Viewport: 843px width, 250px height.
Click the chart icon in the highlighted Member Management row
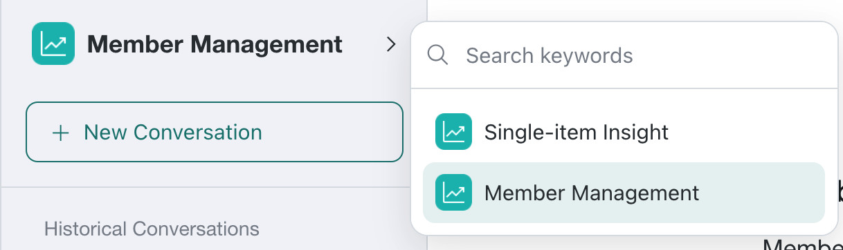tap(453, 192)
